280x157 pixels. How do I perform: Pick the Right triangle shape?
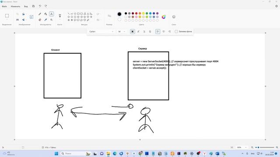point(91,14)
